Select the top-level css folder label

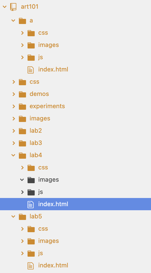34,82
